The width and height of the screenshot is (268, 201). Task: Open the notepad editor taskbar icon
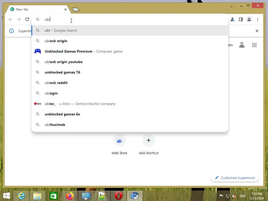click(102, 196)
